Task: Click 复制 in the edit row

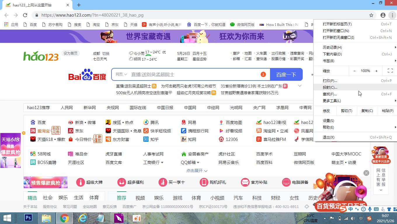Action: 367,111
